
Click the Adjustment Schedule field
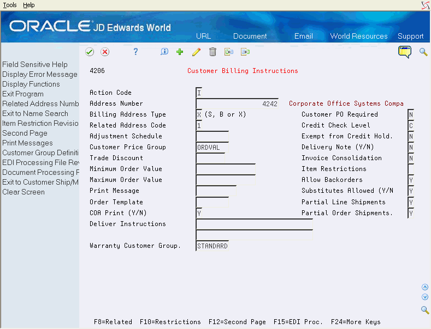coord(212,136)
